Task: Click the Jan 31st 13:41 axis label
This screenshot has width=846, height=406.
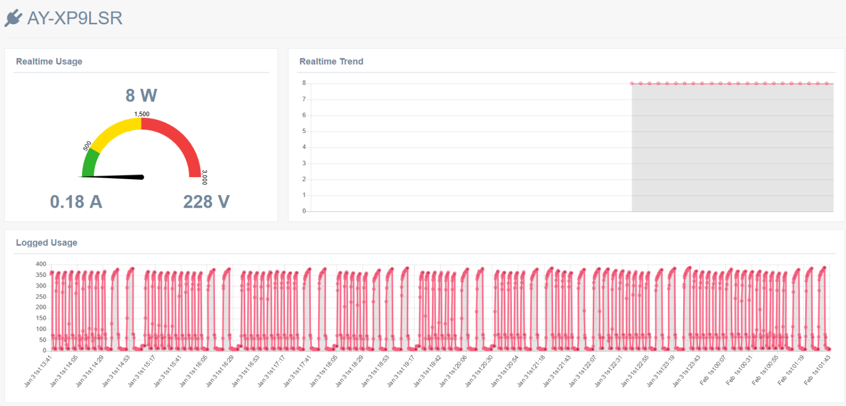Action: point(38,371)
